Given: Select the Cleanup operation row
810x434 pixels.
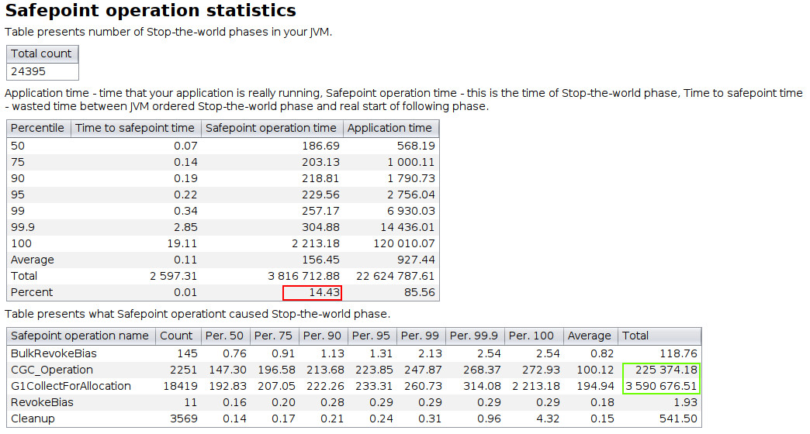Looking at the screenshot, I should click(x=354, y=418).
